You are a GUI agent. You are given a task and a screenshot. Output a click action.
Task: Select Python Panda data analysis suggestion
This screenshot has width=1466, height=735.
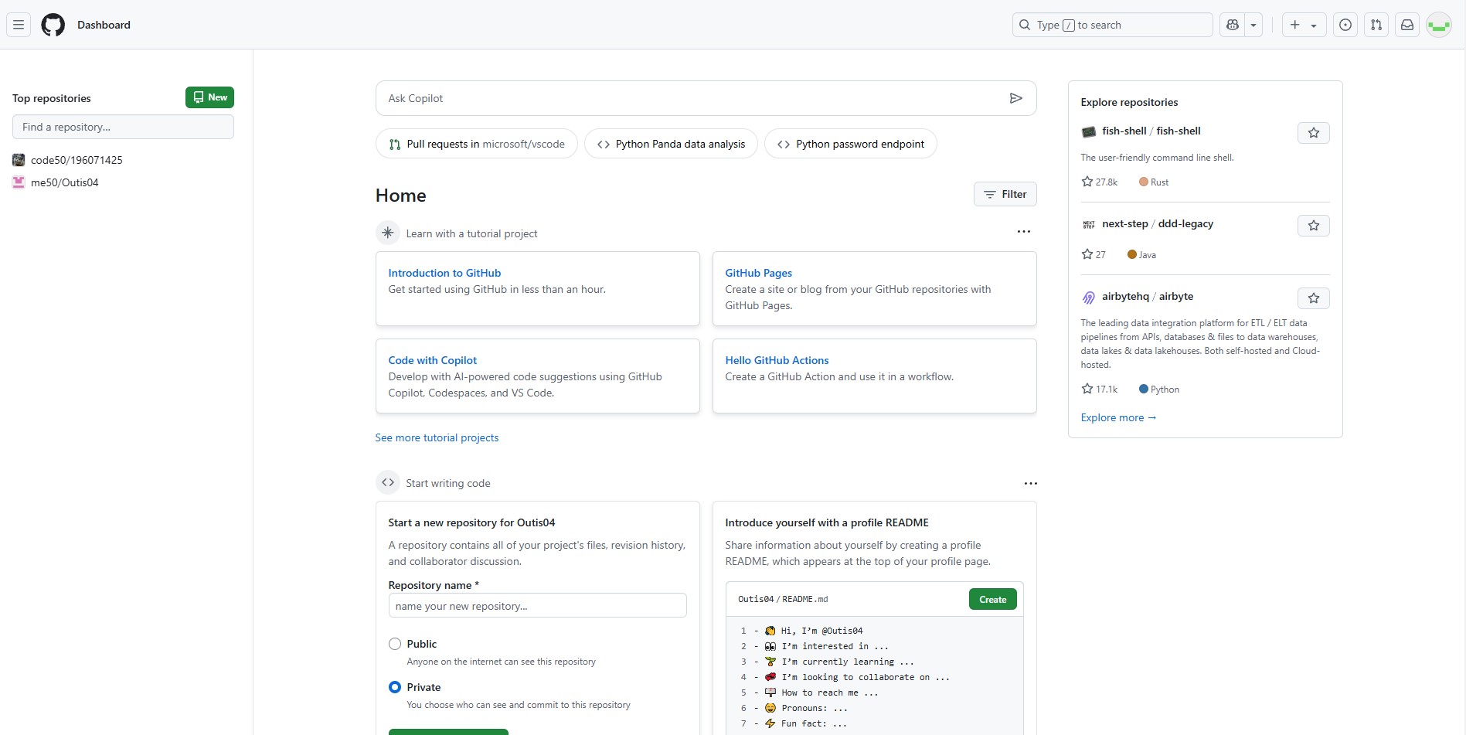click(x=671, y=144)
